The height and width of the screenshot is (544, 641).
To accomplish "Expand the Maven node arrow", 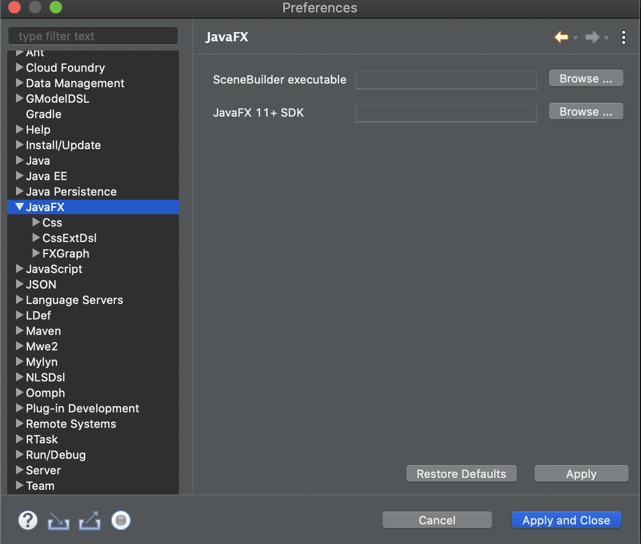I will [20, 330].
